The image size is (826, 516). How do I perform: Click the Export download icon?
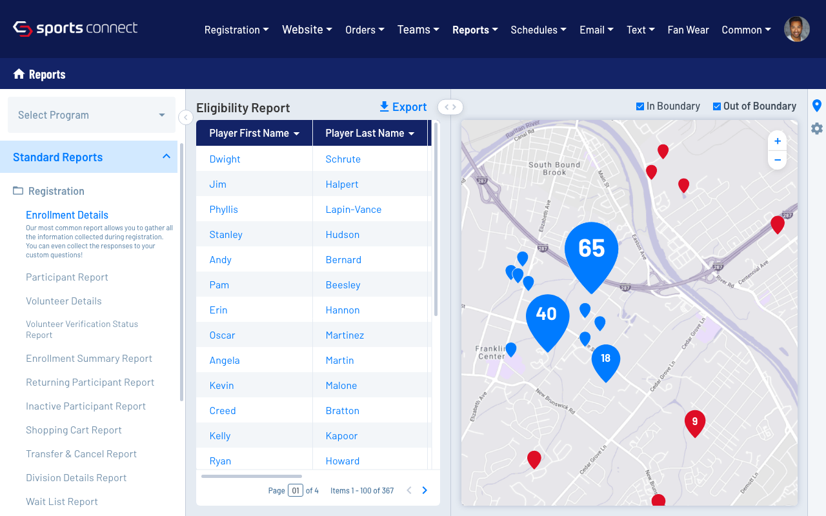(x=384, y=107)
